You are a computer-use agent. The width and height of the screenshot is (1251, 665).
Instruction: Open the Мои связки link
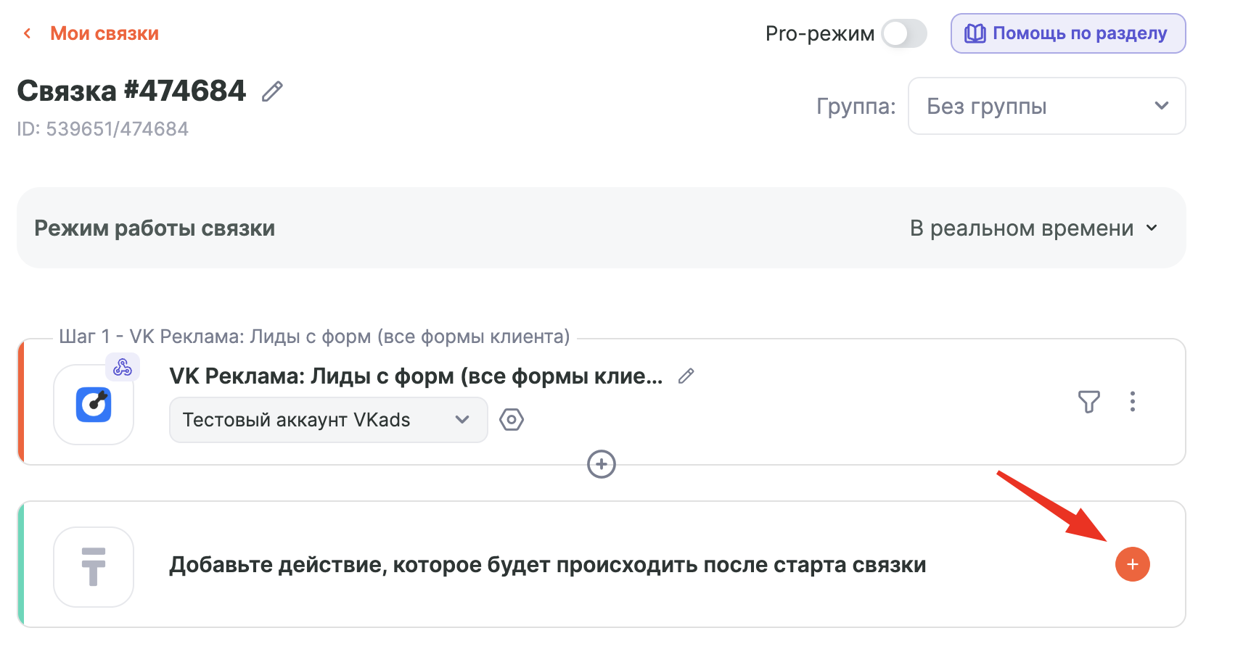[x=104, y=33]
